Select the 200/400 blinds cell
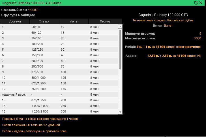The height and width of the screenshot is (137, 206). click(x=37, y=61)
